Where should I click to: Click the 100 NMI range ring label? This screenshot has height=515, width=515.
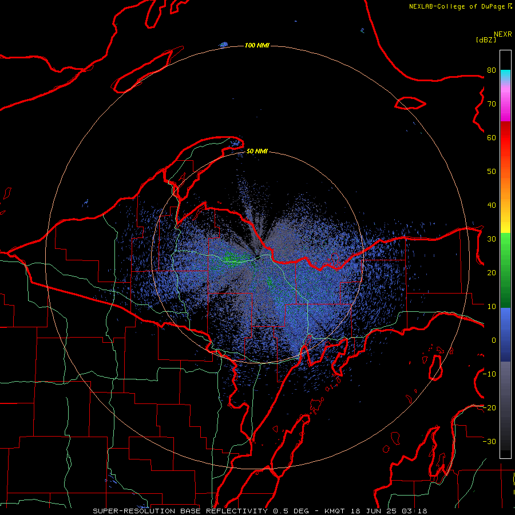pyautogui.click(x=257, y=45)
